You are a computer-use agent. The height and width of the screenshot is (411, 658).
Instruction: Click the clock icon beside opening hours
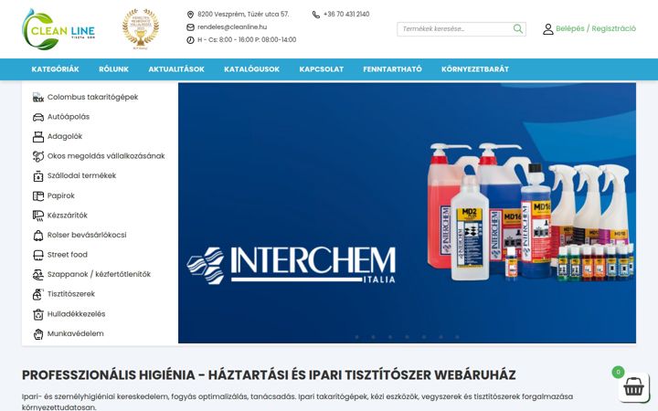190,40
